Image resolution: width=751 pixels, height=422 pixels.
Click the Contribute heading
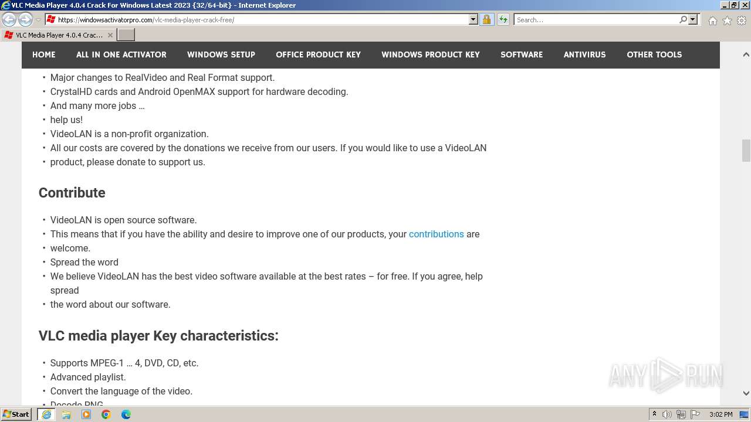(x=72, y=193)
